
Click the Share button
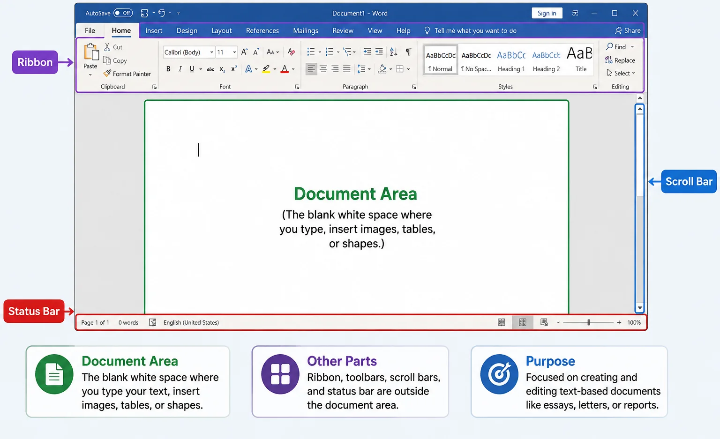point(628,30)
